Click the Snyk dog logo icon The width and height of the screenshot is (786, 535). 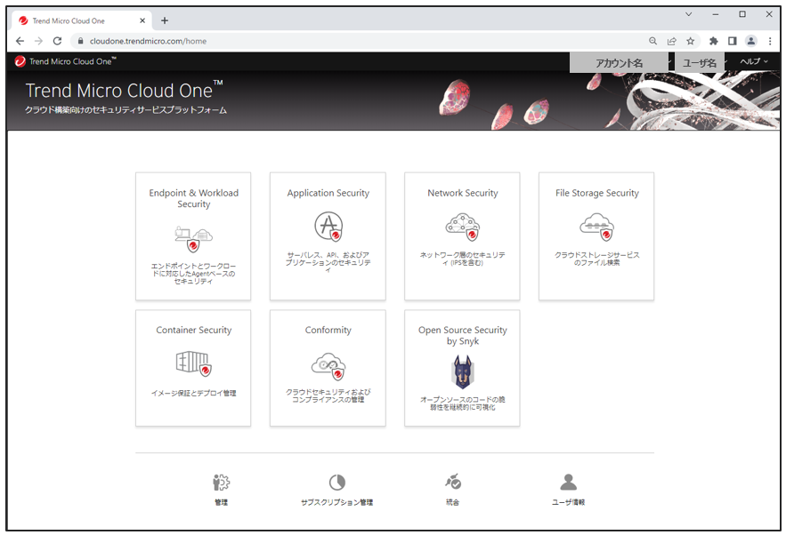(x=462, y=371)
